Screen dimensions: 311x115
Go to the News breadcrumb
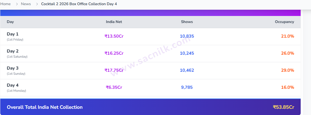point(26,4)
